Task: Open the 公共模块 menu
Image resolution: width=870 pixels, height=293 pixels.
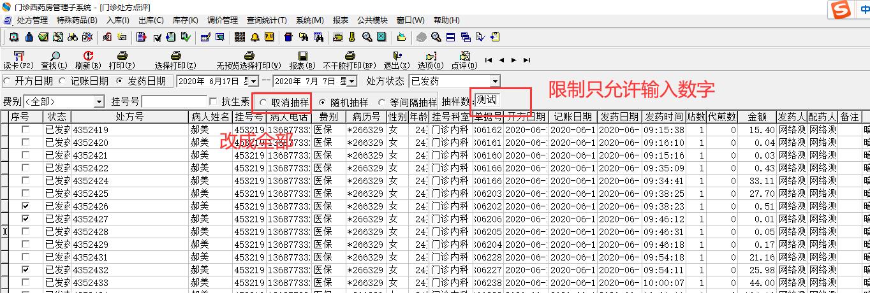Action: [372, 20]
